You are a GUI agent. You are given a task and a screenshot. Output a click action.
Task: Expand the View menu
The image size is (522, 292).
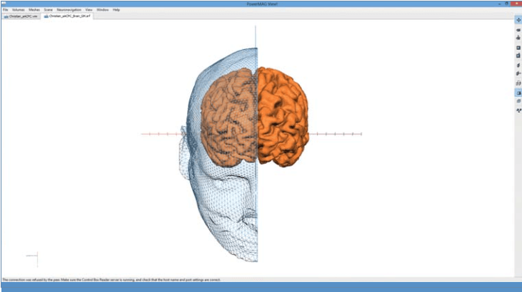coord(89,10)
